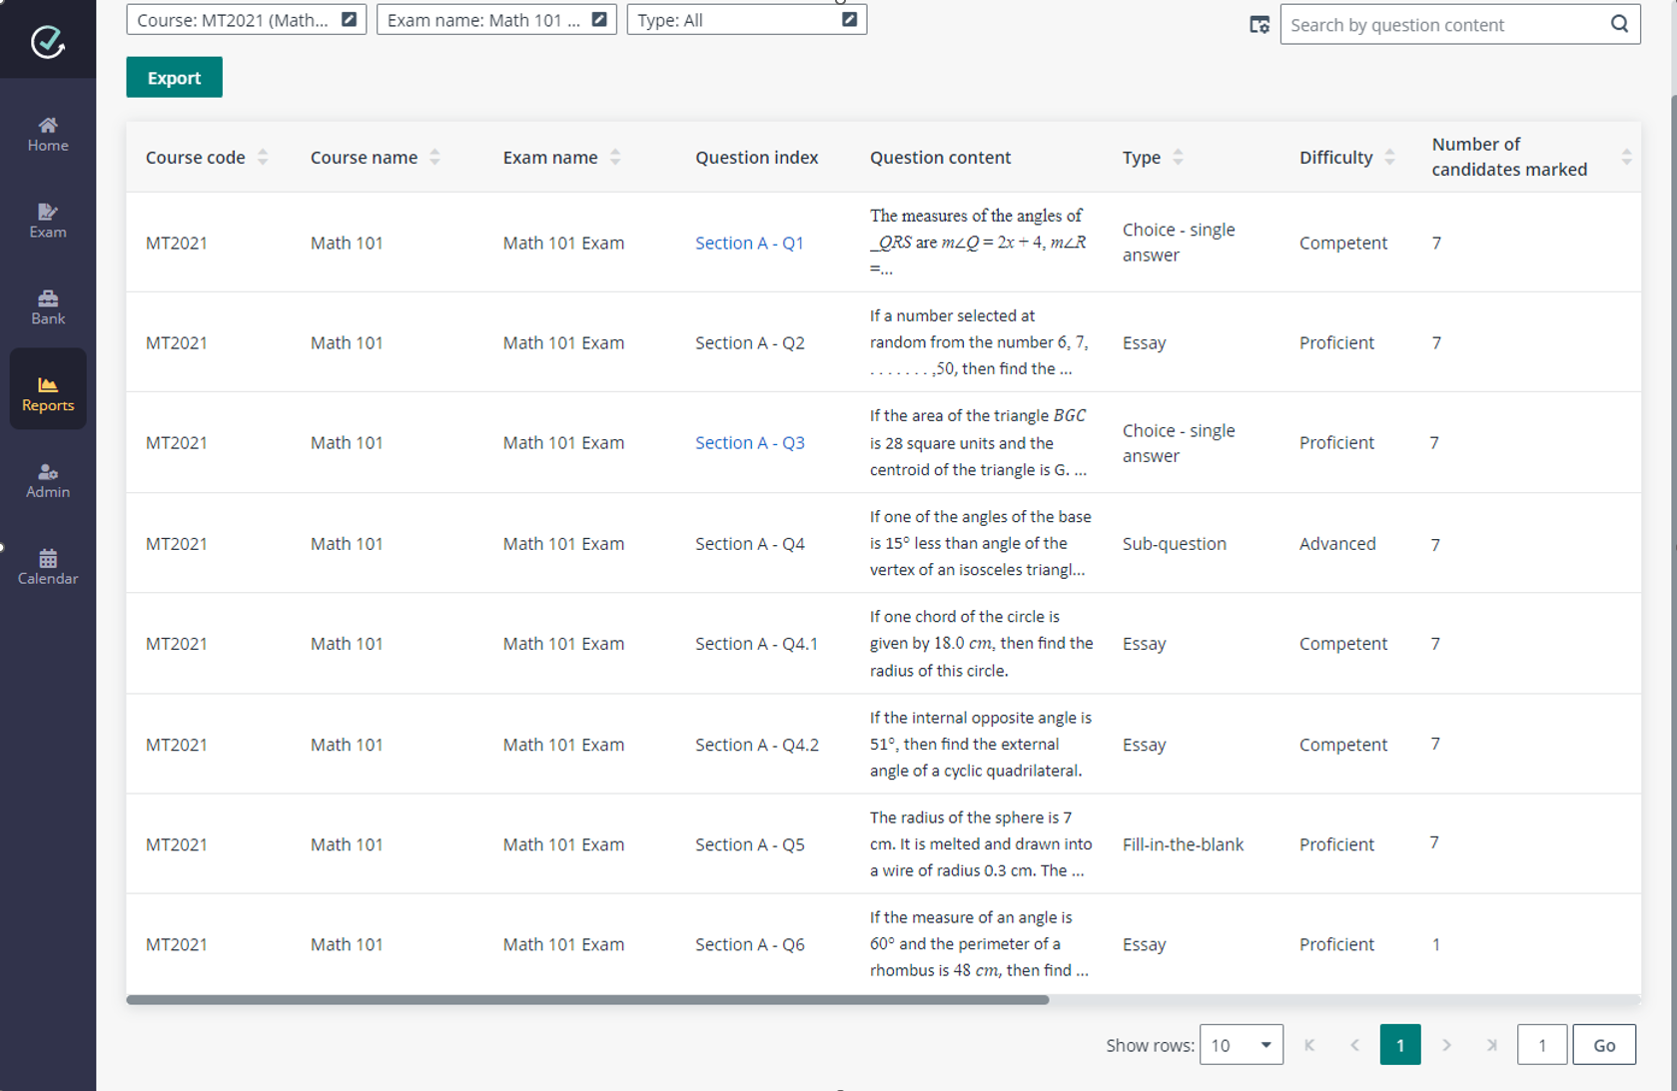
Task: Click the Advanced difficulty cell
Action: [1336, 543]
